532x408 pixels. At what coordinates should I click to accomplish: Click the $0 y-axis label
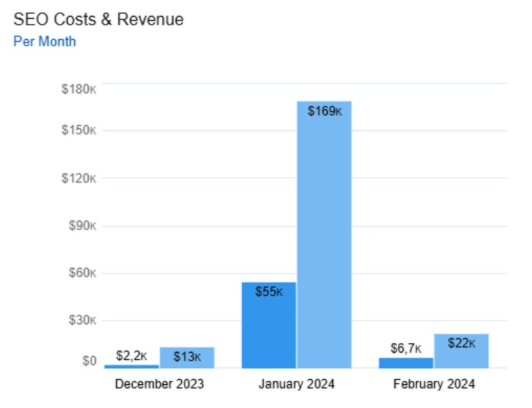point(89,362)
